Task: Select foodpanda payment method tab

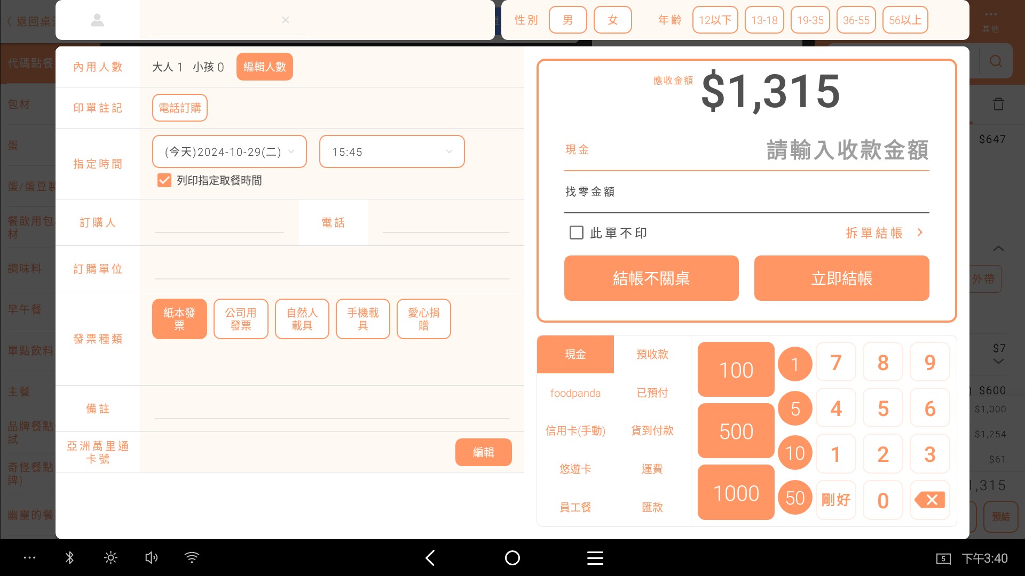Action: click(575, 393)
